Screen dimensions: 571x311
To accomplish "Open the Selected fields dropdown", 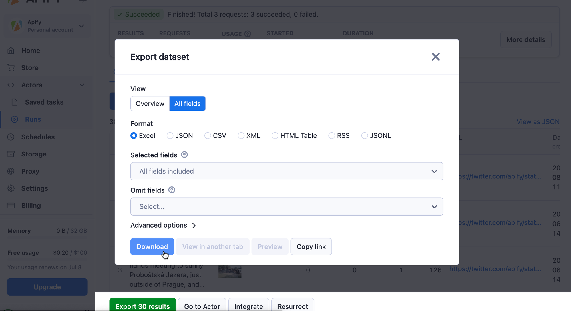I will coord(287,171).
